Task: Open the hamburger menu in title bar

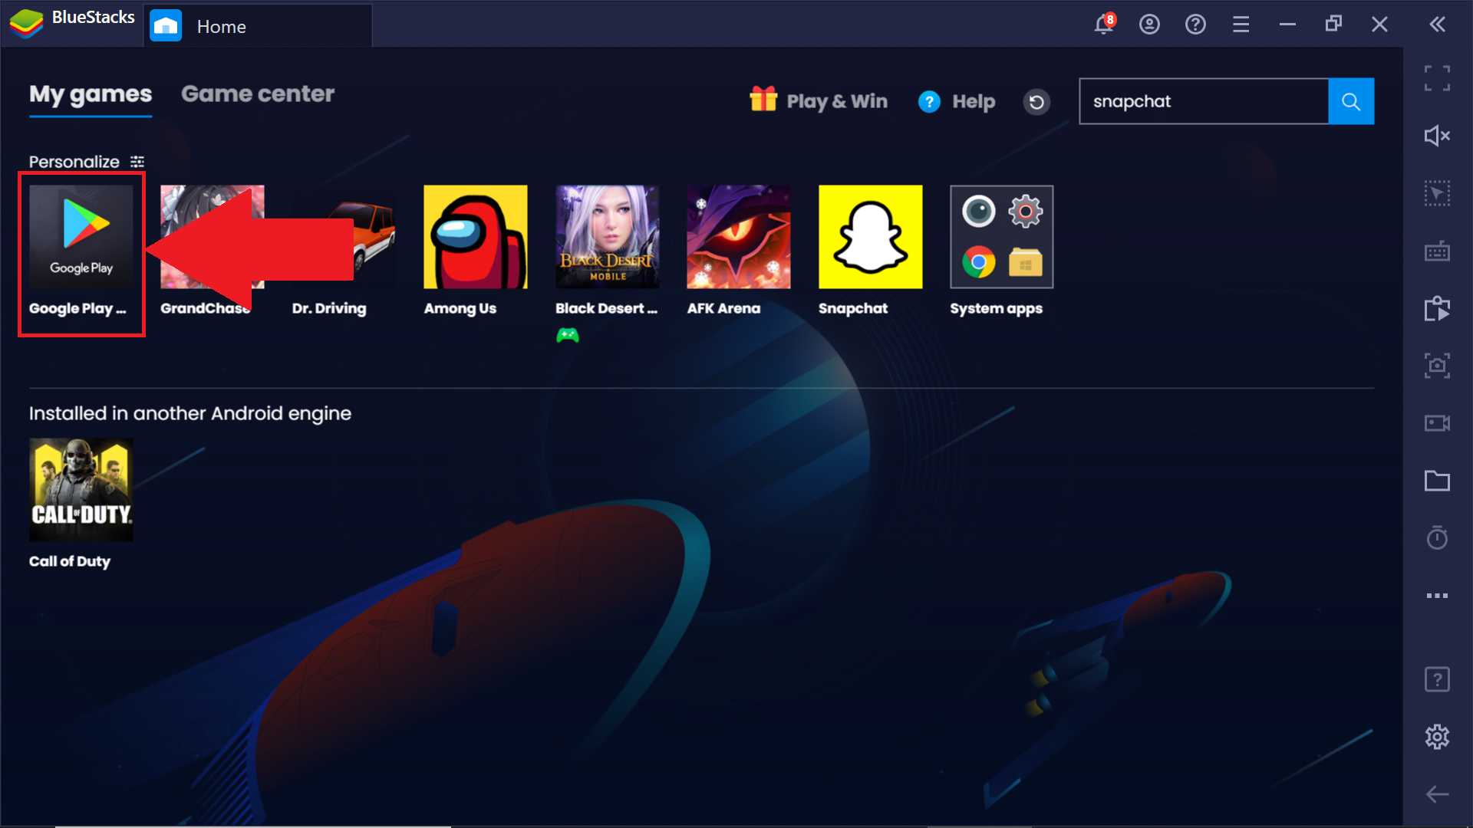Action: coord(1241,25)
